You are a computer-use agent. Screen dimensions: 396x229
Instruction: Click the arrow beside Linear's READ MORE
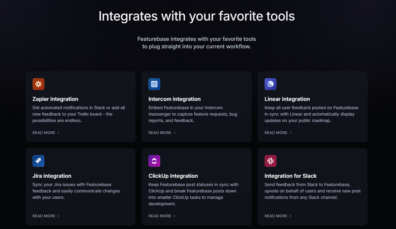pyautogui.click(x=291, y=133)
